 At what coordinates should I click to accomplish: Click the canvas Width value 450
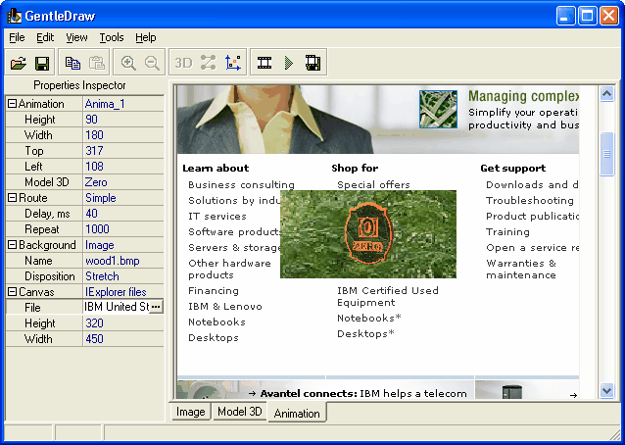94,338
